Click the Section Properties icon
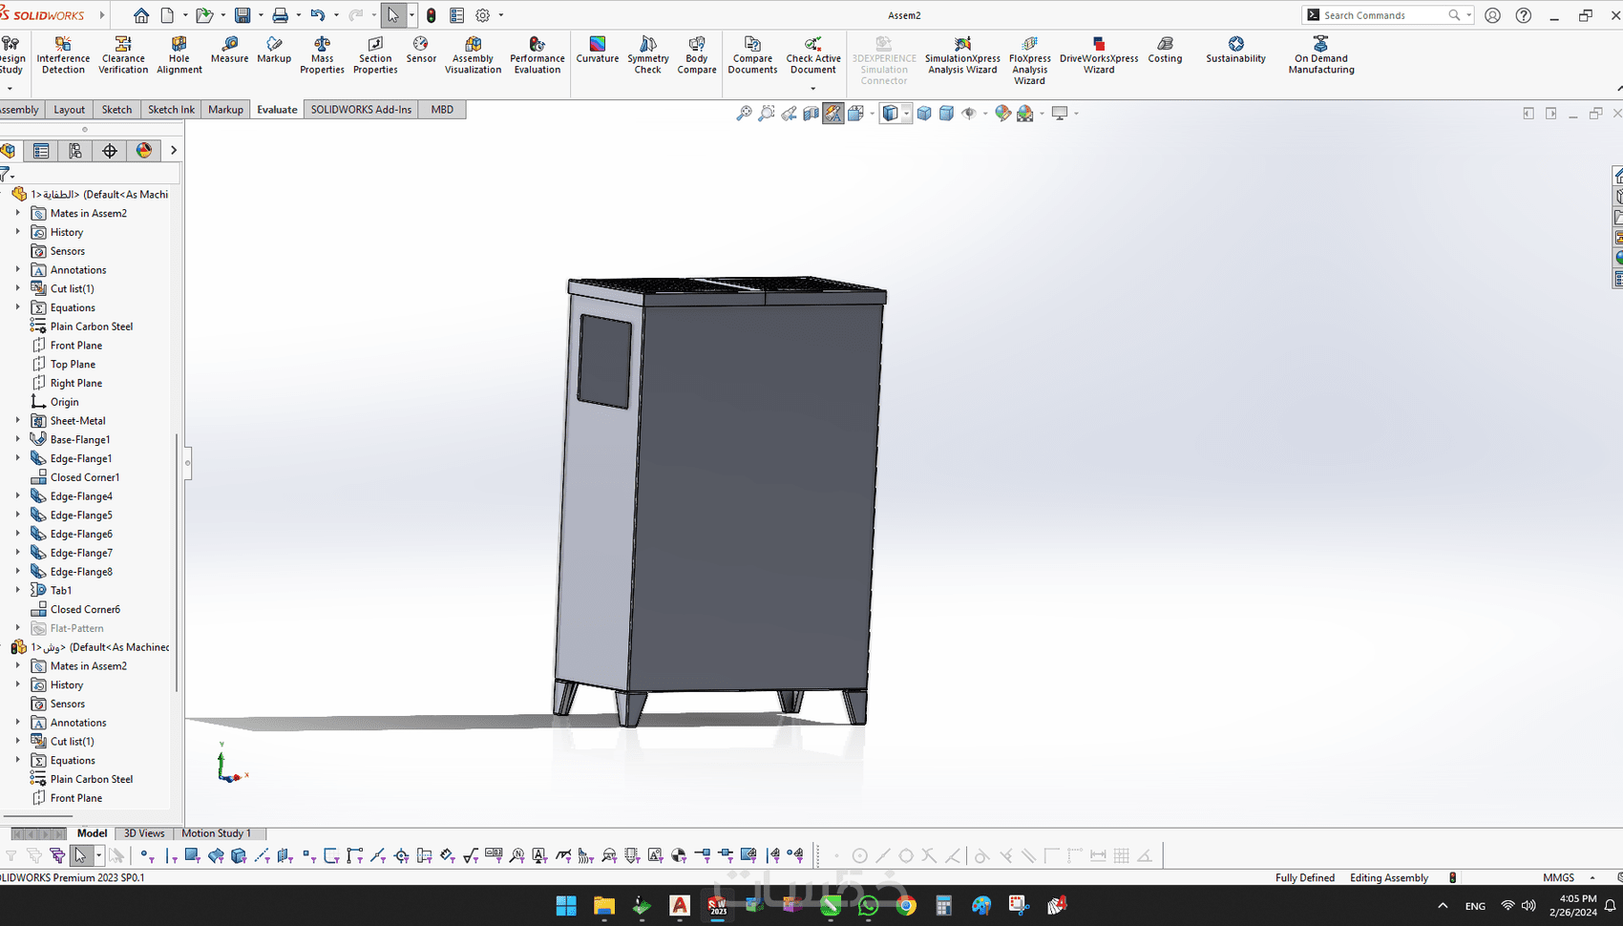The height and width of the screenshot is (926, 1623). point(375,55)
